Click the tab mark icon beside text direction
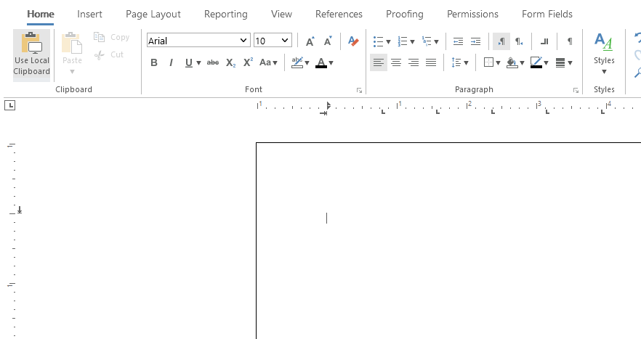Viewport: 641px width, 339px height. [x=544, y=41]
